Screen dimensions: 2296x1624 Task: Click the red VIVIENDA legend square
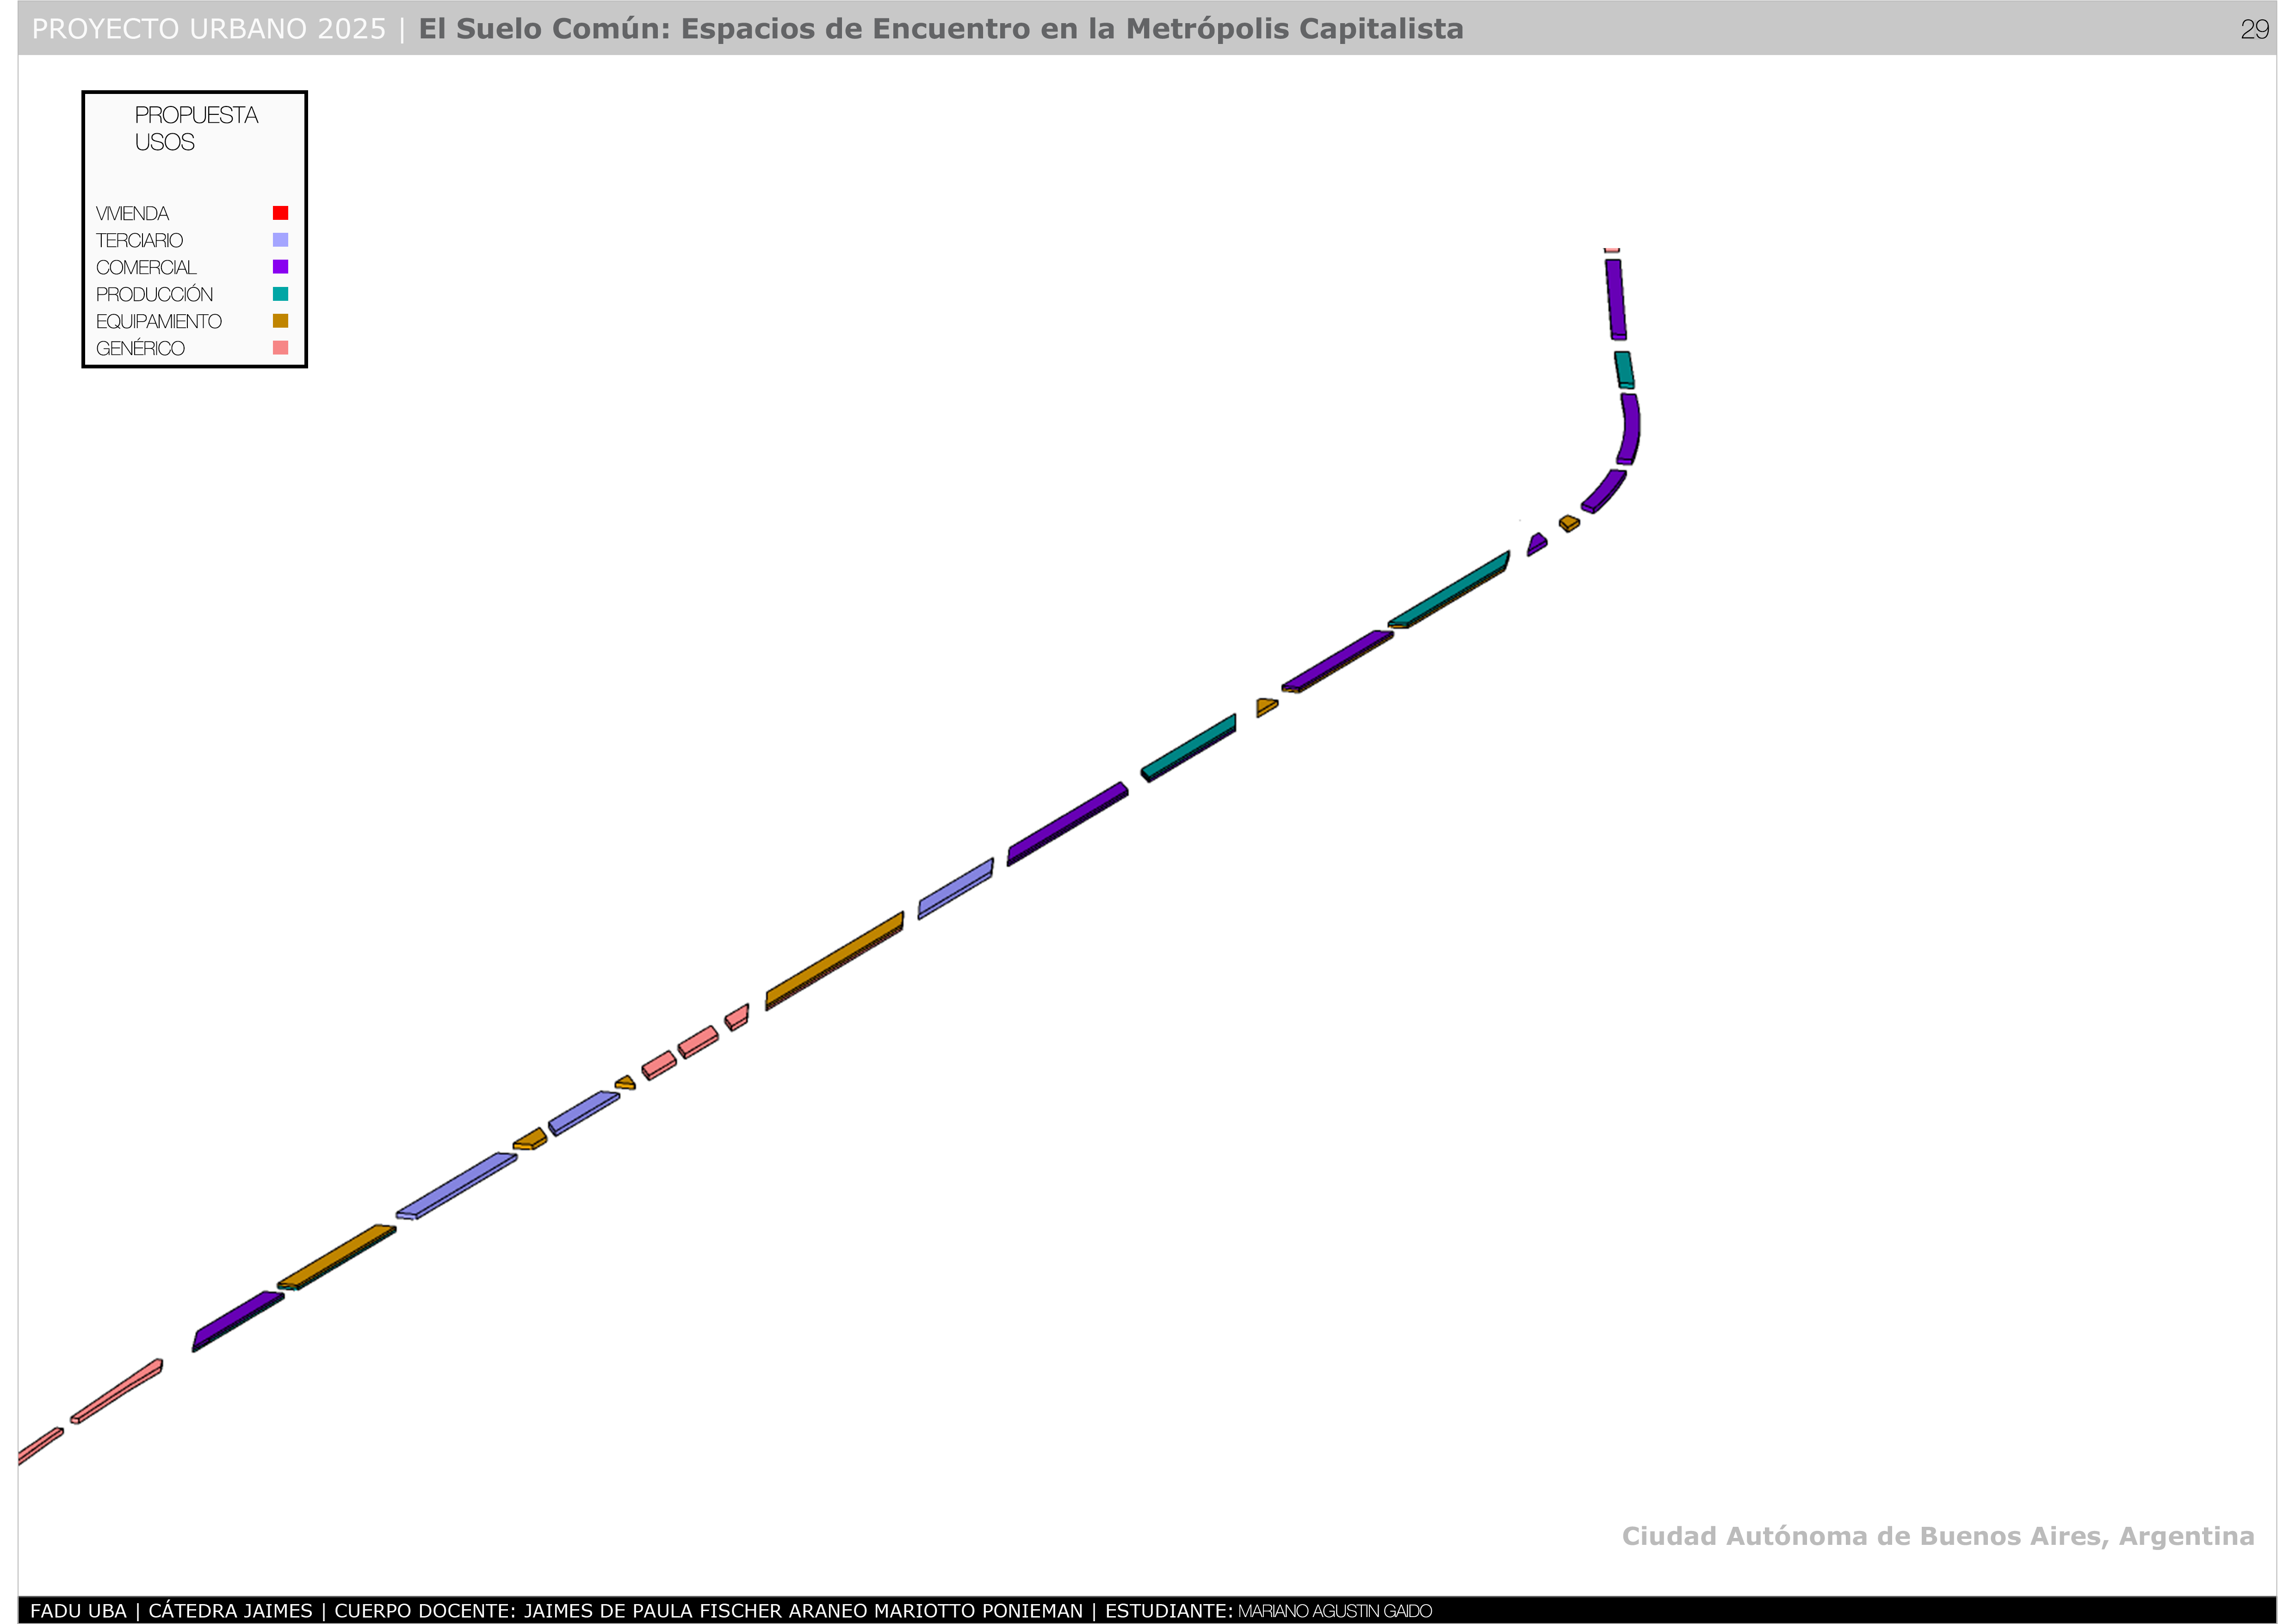tap(280, 213)
